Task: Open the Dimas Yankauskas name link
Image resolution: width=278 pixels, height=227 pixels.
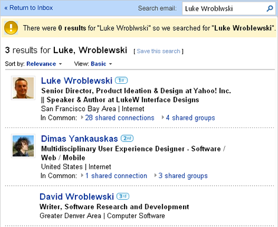Action: tap(79, 139)
